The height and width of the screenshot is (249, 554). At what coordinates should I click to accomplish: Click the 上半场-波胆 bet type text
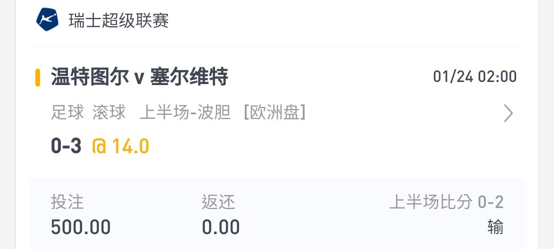185,113
